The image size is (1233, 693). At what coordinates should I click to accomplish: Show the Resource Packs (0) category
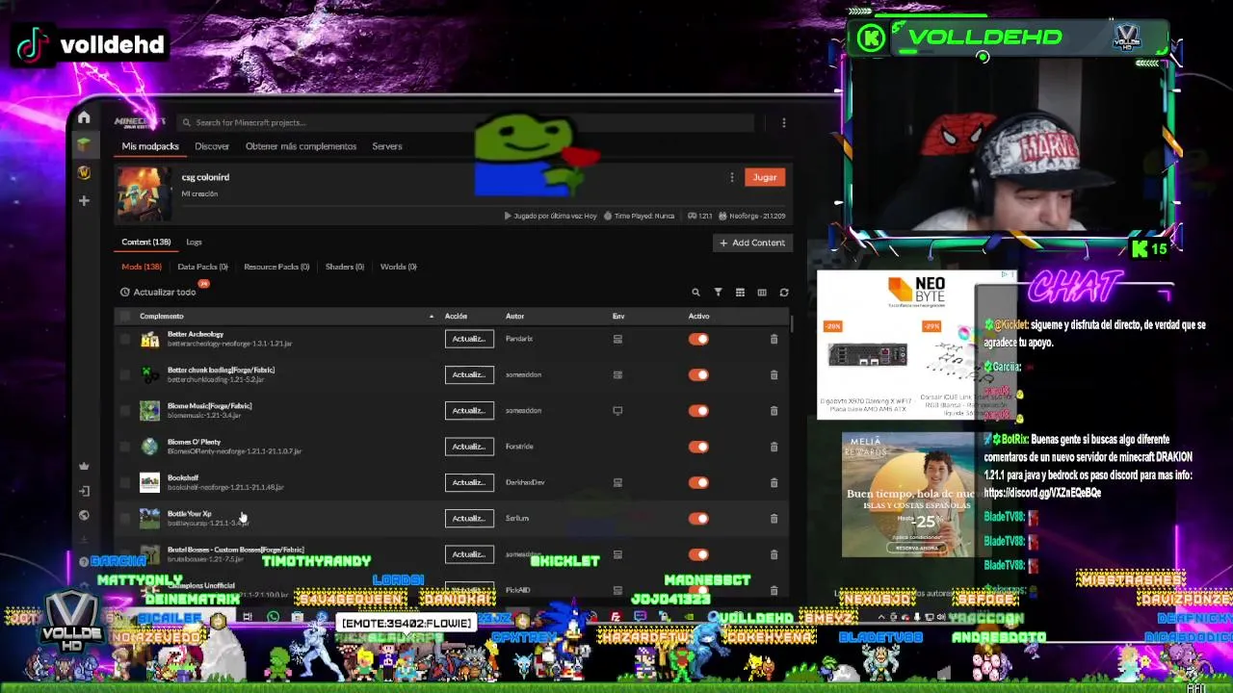click(x=276, y=267)
